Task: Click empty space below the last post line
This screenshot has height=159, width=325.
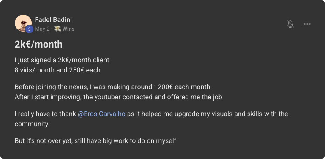Action: 162,152
